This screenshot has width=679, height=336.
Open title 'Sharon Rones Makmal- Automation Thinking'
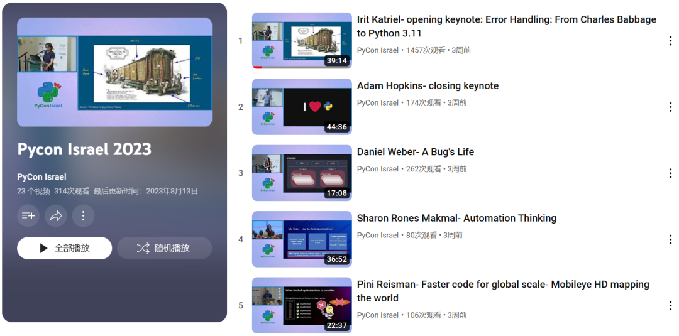pyautogui.click(x=456, y=219)
